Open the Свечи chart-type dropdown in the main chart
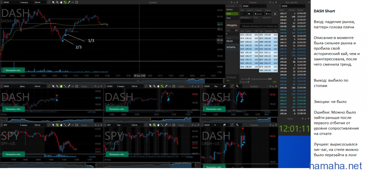The width and height of the screenshot is (366, 170). [40, 2]
